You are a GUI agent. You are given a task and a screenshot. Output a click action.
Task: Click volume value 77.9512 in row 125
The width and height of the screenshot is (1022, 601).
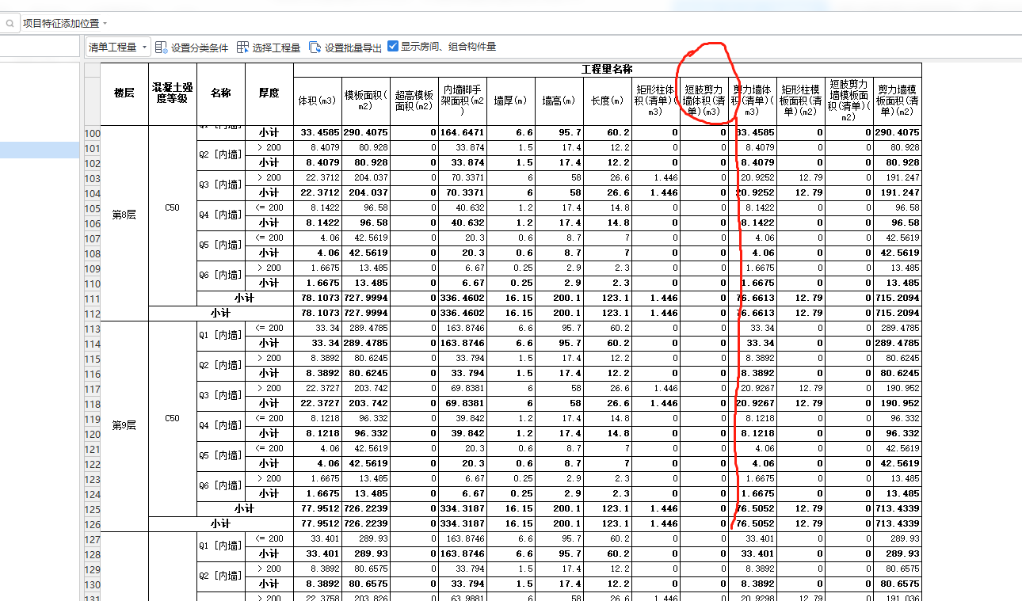coord(318,509)
